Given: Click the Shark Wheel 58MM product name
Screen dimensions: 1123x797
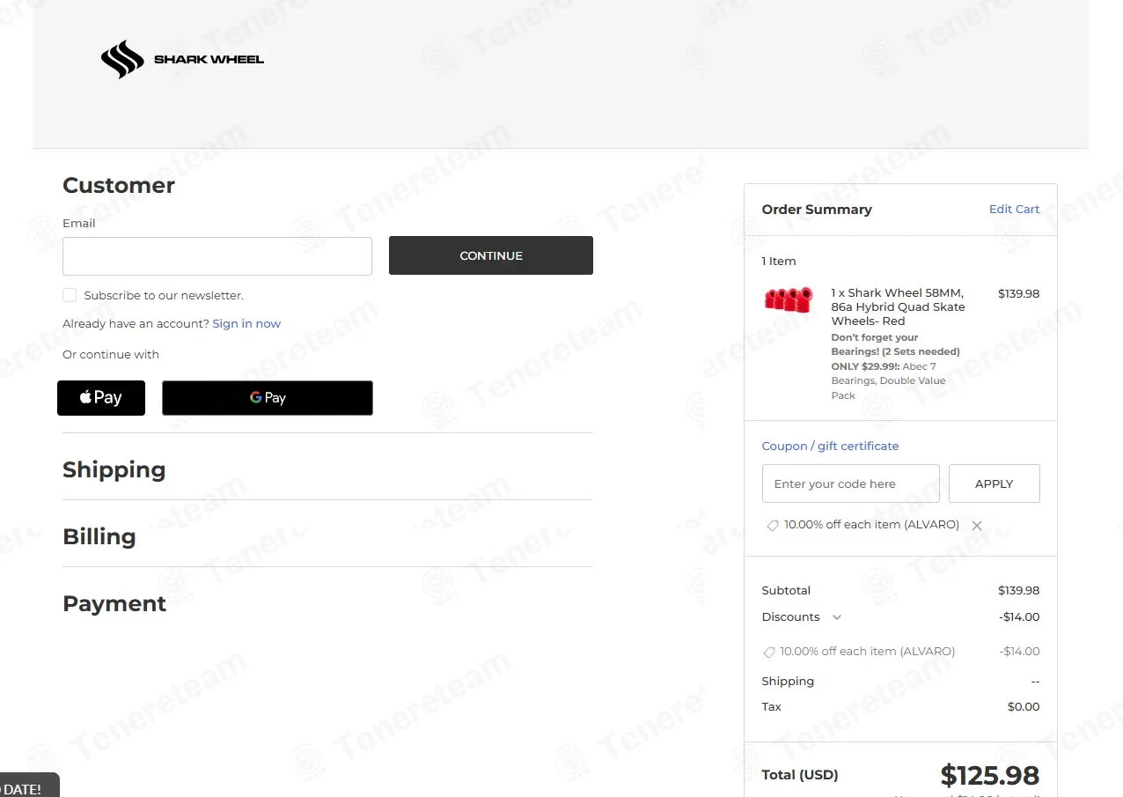Looking at the screenshot, I should (898, 306).
